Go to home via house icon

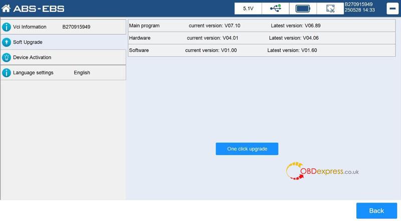pos(6,9)
